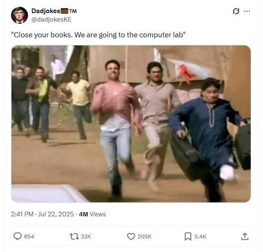The width and height of the screenshot is (263, 252).
Task: Open the running men meme image
Action: pyautogui.click(x=131, y=124)
